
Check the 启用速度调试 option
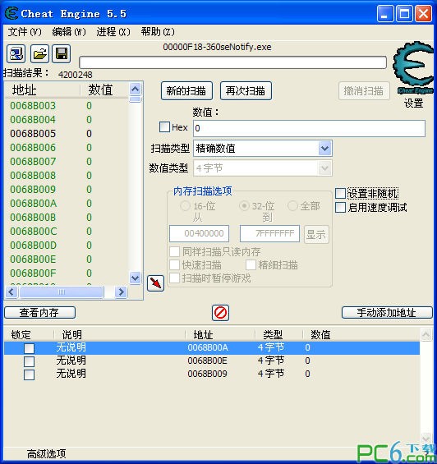click(x=340, y=207)
